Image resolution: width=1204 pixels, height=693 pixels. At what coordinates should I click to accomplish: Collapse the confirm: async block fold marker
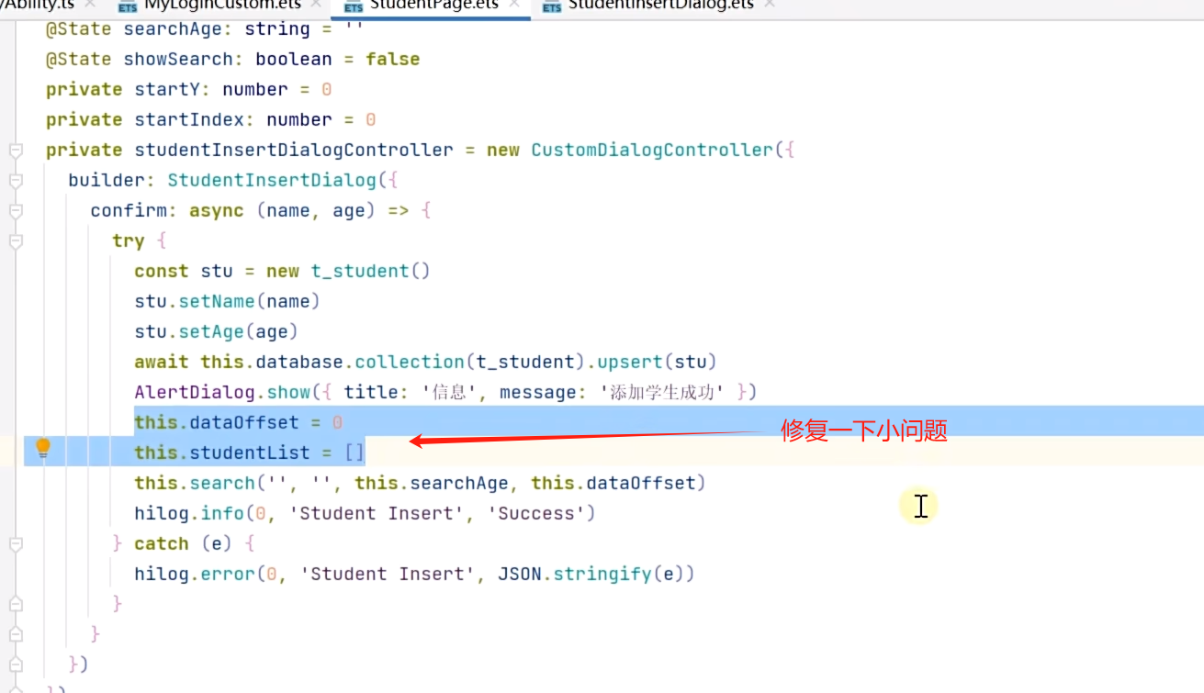15,211
